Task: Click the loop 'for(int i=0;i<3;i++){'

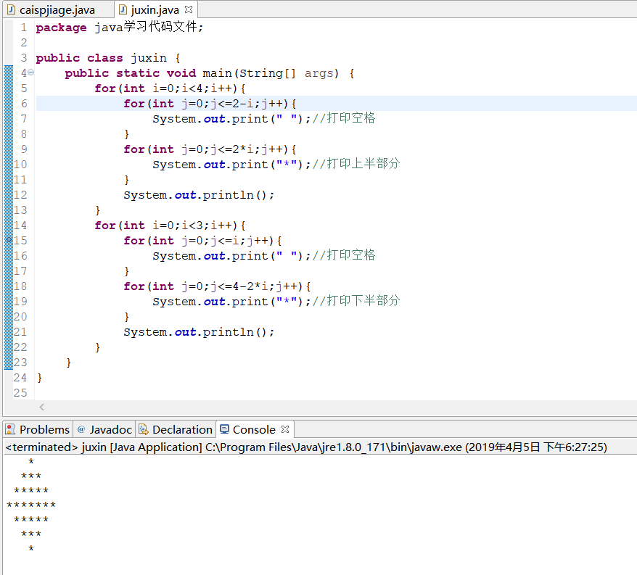Action: (x=170, y=226)
